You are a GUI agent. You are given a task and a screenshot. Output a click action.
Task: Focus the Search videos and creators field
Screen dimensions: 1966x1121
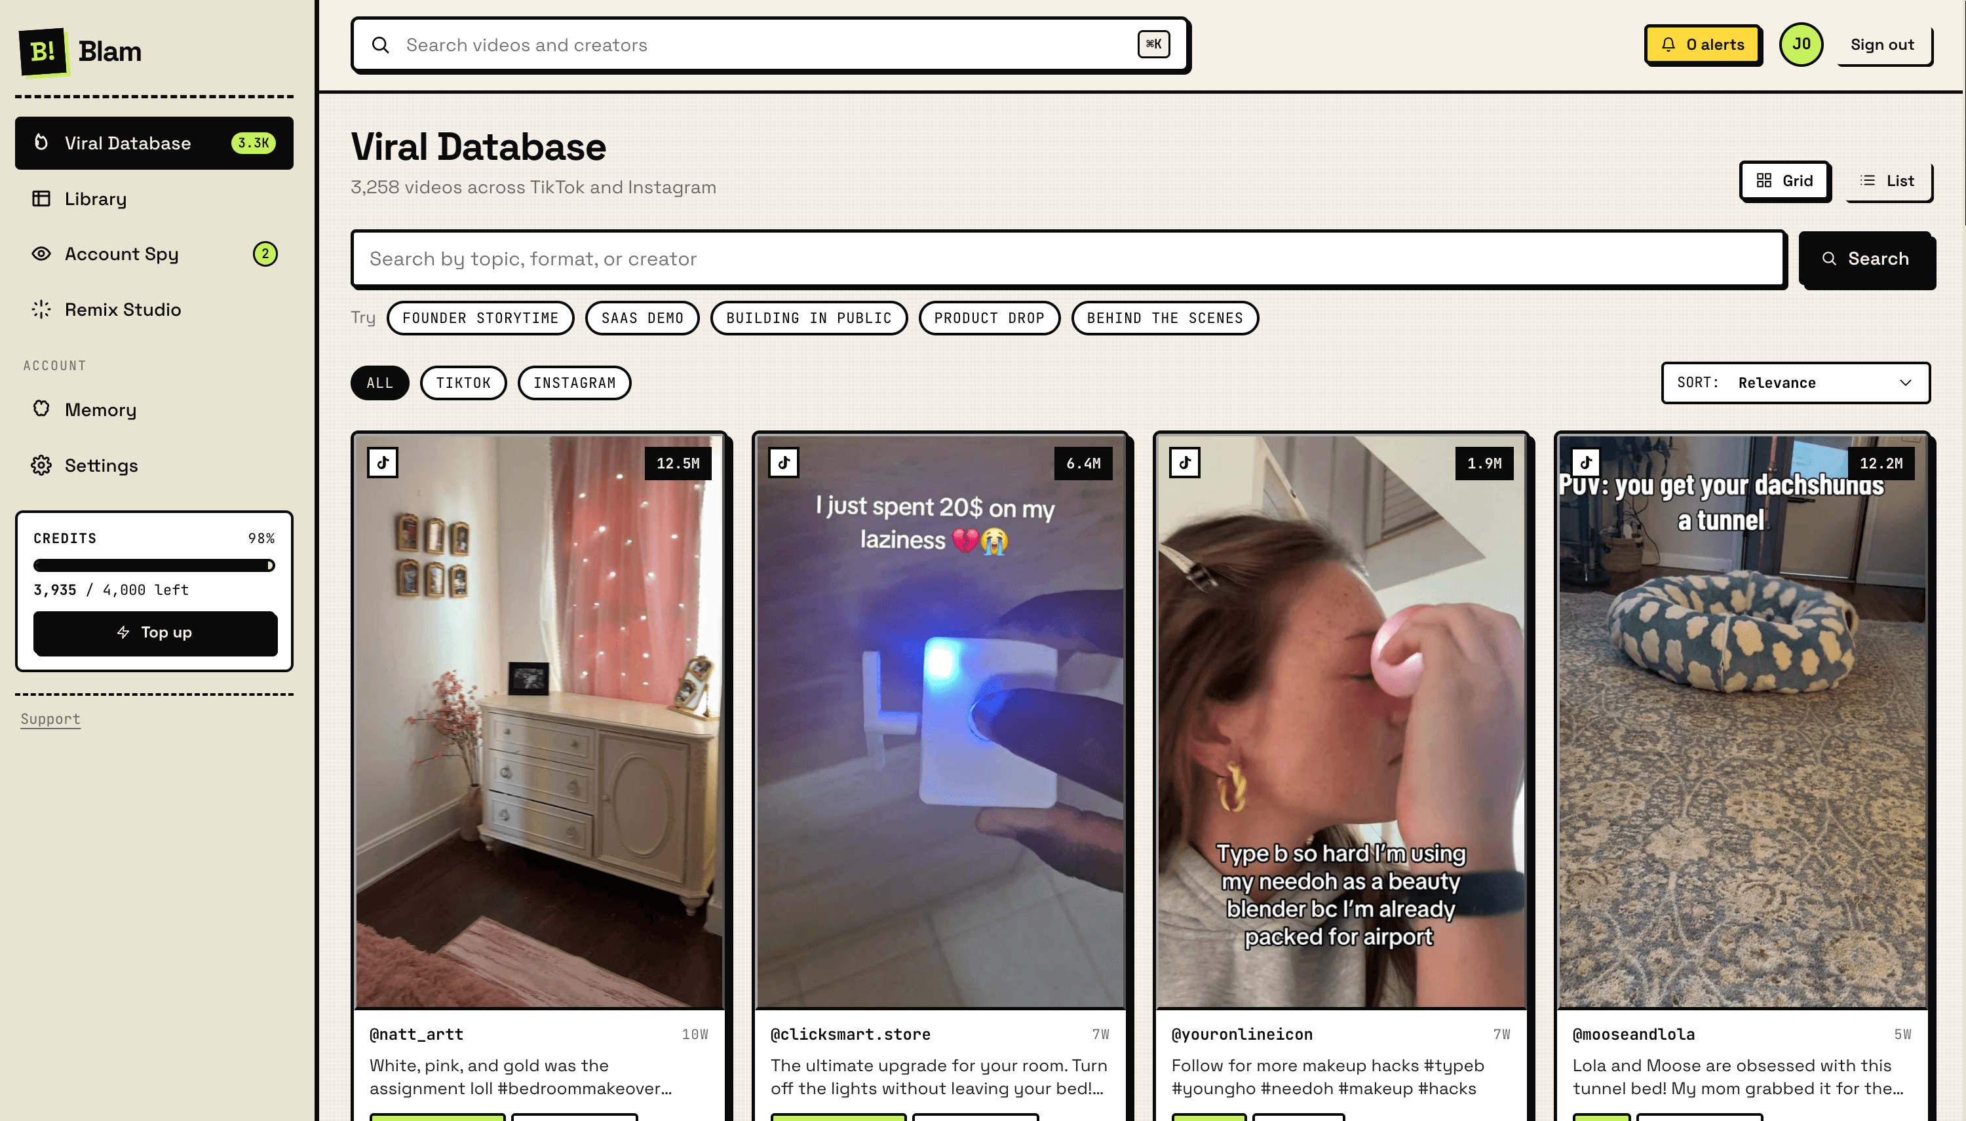(x=771, y=45)
